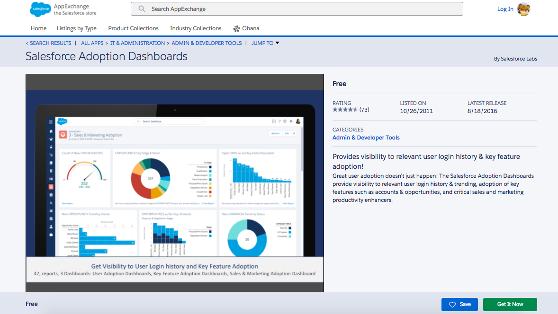The image size is (558, 314).
Task: Click the heart icon on Save button
Action: tap(452, 305)
